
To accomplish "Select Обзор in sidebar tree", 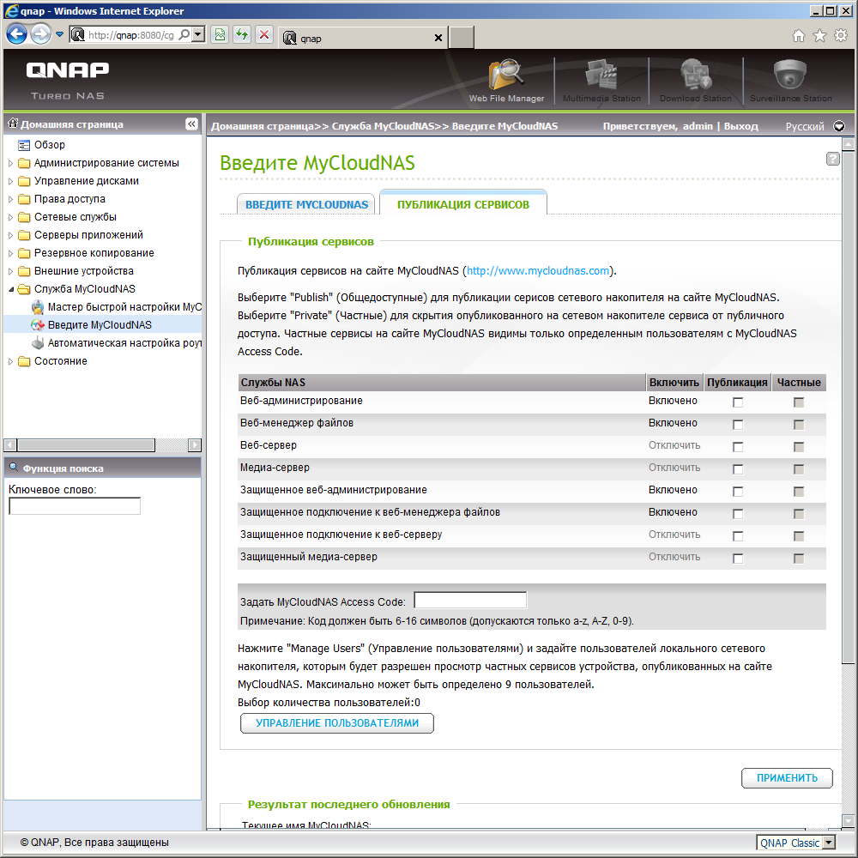I will [x=49, y=145].
